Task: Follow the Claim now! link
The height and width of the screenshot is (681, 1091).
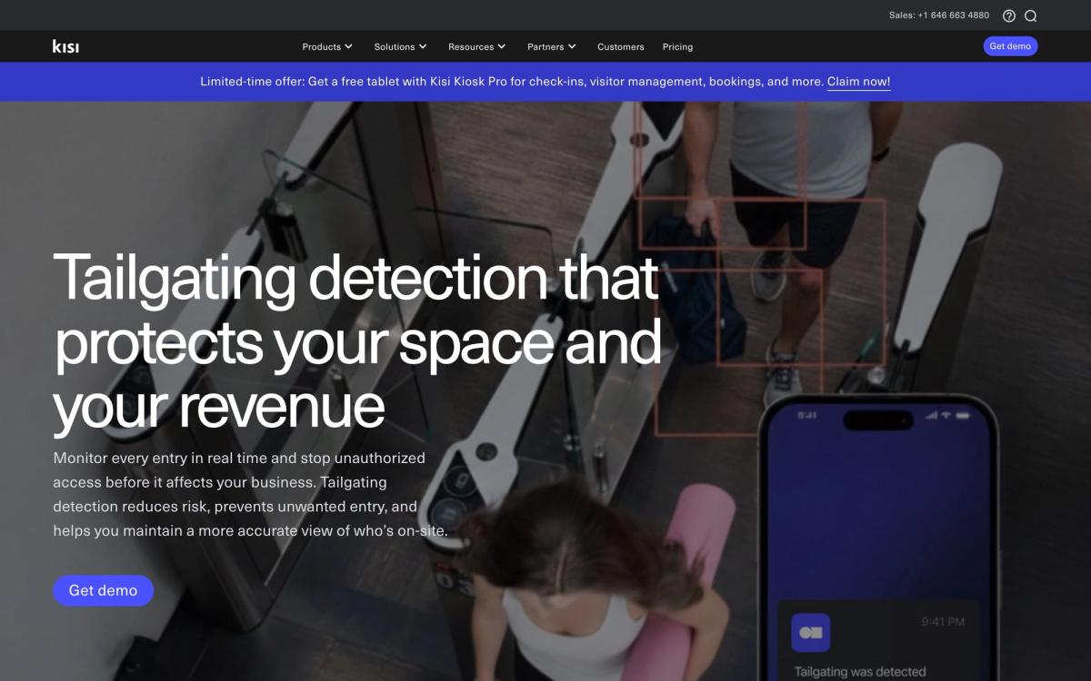Action: click(858, 82)
